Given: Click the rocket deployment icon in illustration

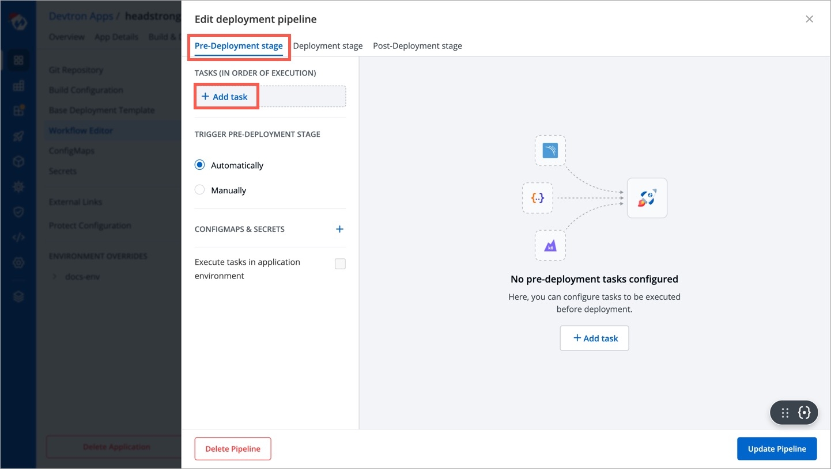Looking at the screenshot, I should (647, 198).
